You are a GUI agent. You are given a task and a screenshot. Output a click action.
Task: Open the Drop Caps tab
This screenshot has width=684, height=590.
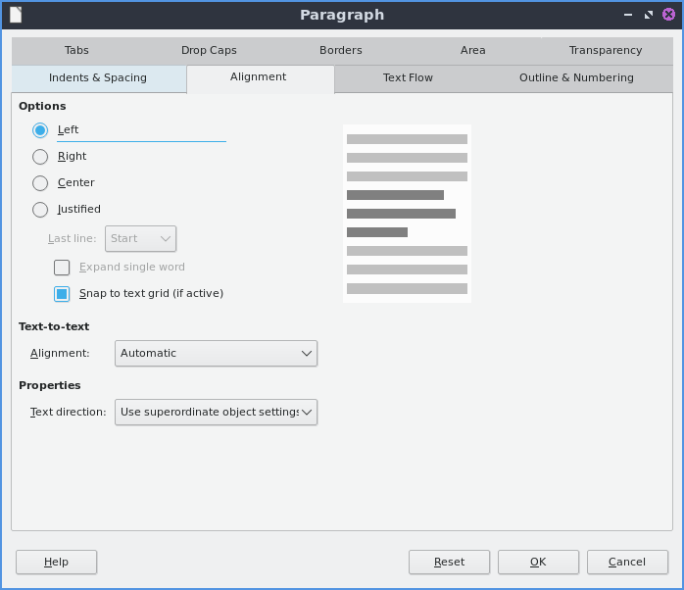pos(209,50)
